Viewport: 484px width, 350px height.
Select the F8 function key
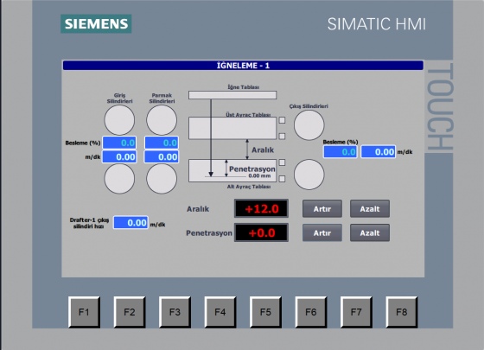[x=402, y=312]
